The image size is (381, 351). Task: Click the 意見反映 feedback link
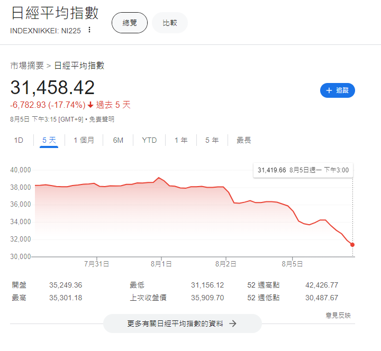click(338, 316)
